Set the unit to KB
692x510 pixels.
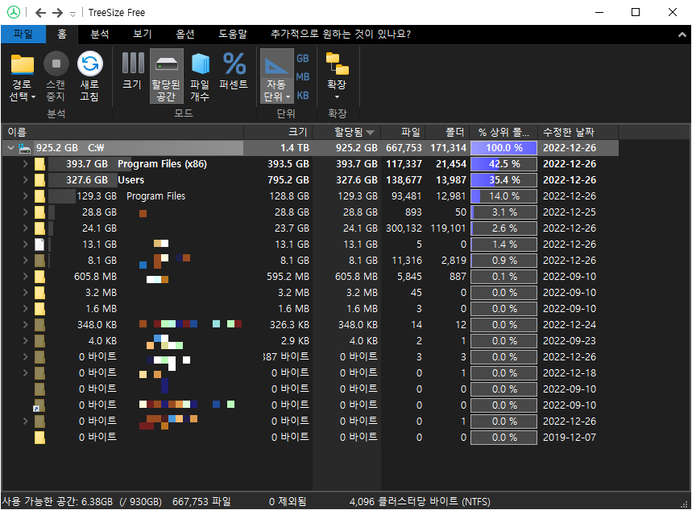click(302, 95)
